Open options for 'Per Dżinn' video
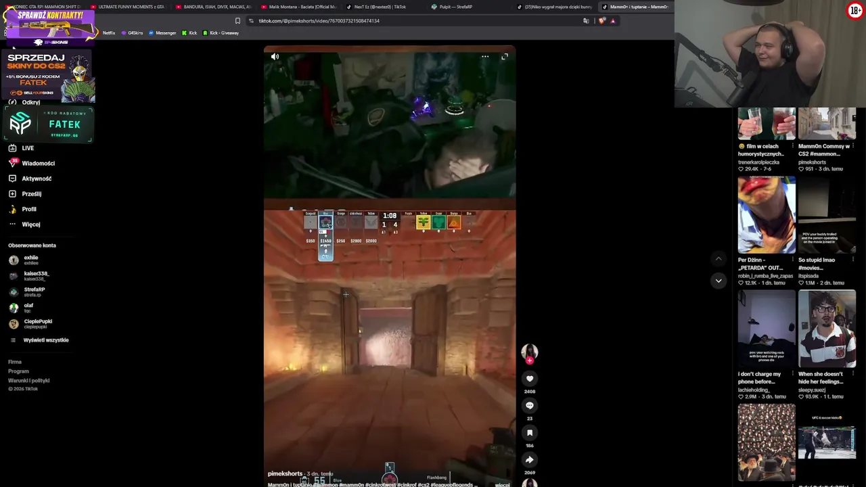The height and width of the screenshot is (487, 866). (793, 260)
